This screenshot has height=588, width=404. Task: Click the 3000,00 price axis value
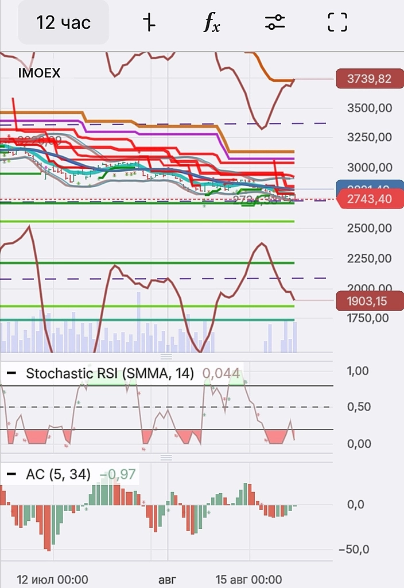tap(370, 167)
